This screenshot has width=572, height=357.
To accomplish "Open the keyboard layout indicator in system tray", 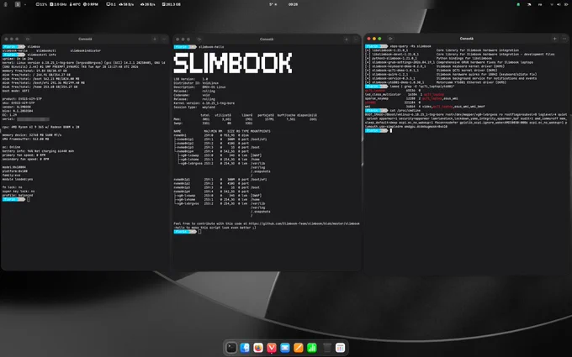I will tap(540, 4).
